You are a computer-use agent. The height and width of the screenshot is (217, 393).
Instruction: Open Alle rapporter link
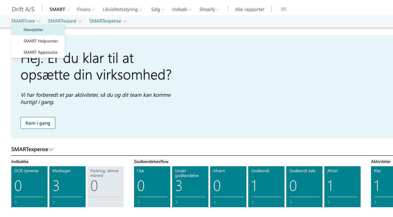click(249, 9)
